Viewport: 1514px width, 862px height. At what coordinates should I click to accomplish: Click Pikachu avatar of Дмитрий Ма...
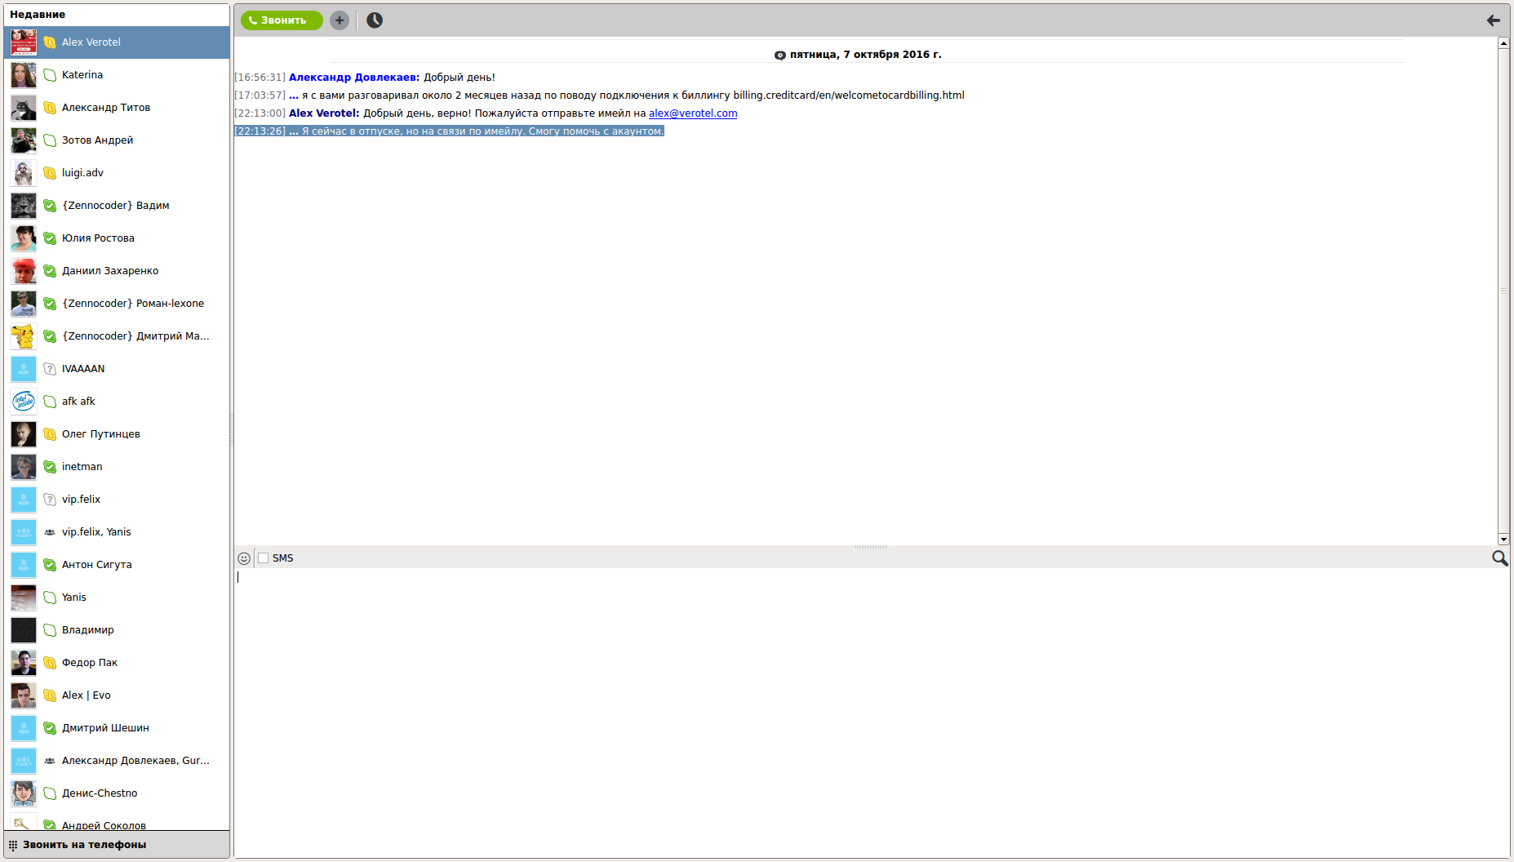coord(24,336)
